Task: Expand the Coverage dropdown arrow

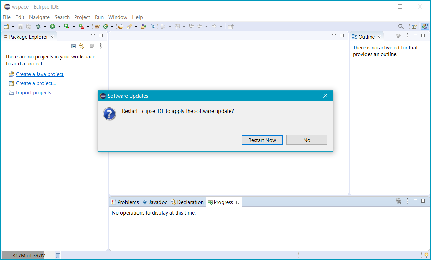Action: 74,26
